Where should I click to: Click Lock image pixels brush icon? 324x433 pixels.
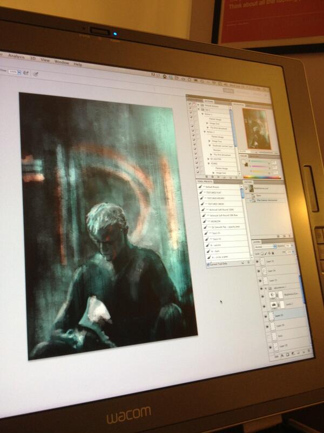tap(266, 253)
